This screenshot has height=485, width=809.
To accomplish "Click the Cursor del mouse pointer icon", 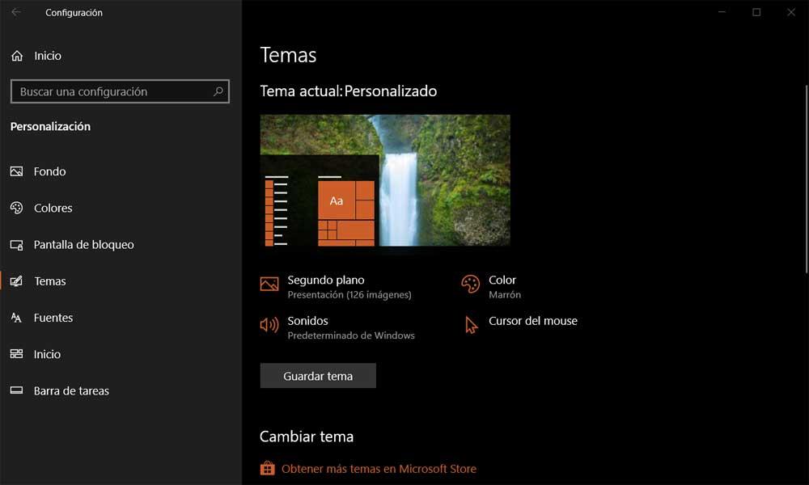I will (x=471, y=325).
